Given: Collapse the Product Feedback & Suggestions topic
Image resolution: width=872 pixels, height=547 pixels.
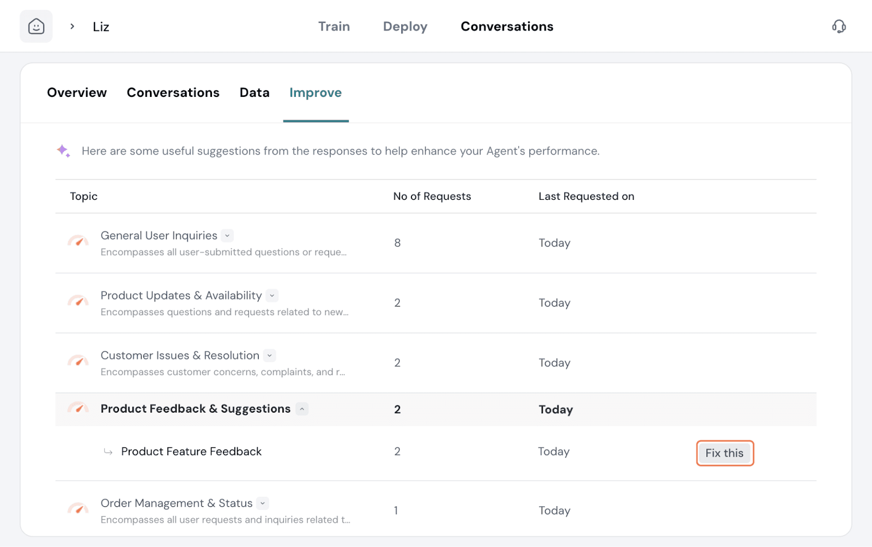Looking at the screenshot, I should (x=302, y=409).
